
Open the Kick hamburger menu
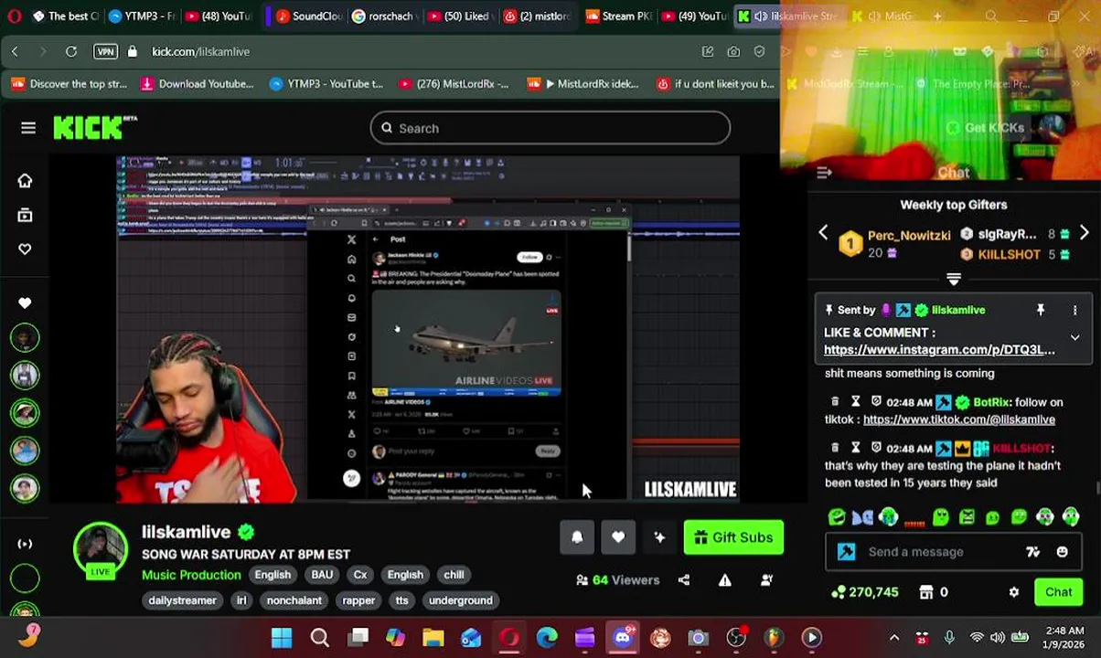pyautogui.click(x=28, y=128)
